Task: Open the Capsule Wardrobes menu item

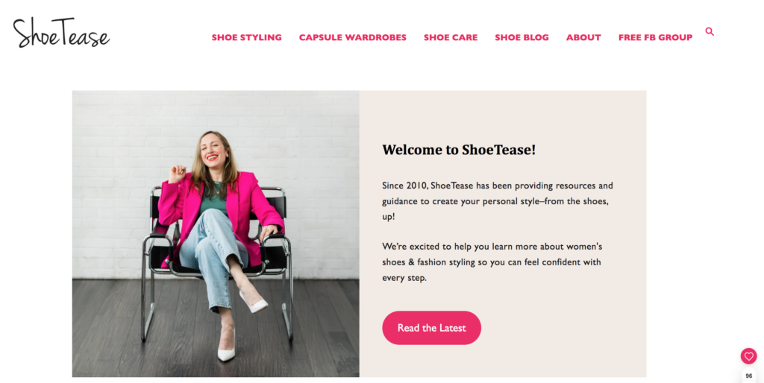Action: (x=352, y=37)
